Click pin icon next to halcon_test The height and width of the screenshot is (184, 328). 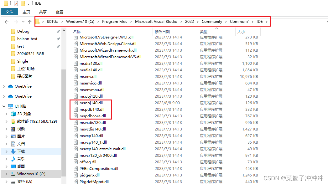[x=58, y=39]
